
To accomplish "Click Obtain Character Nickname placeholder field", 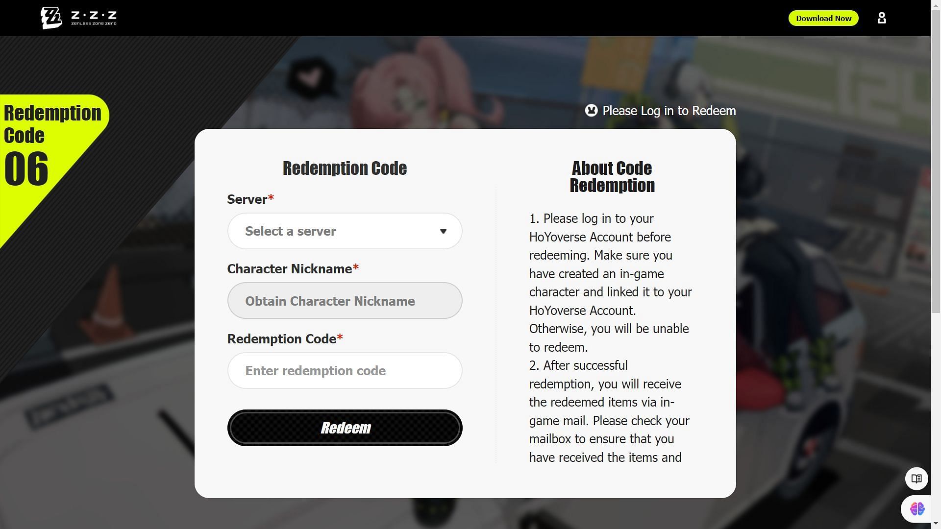I will coord(345,300).
